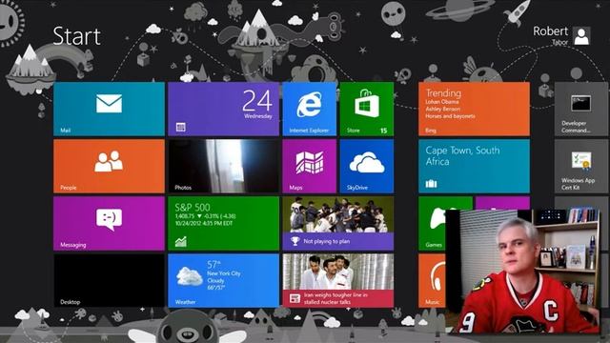
Task: Open the SkyDrive tile
Action: point(367,167)
